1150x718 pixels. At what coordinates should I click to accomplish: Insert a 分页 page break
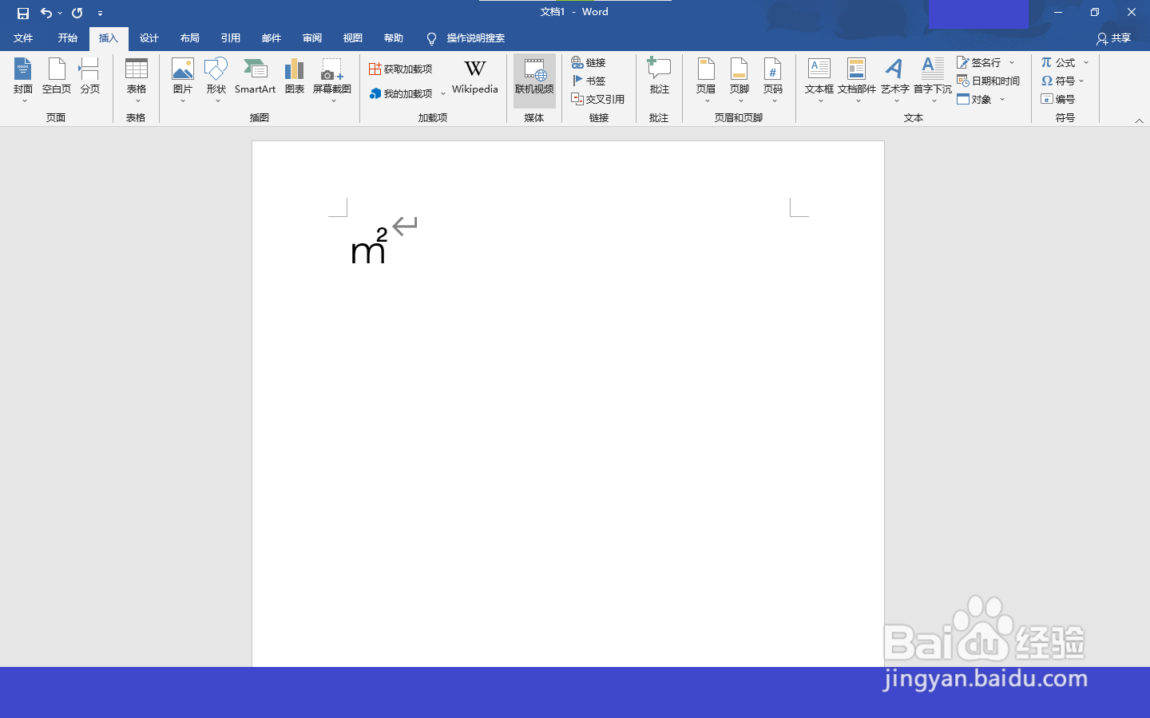point(90,77)
